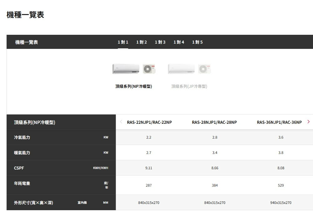Click the RAS-36NJP1/RAC-36NP column header
Viewport: 313px width, 224px height.
tap(279, 122)
